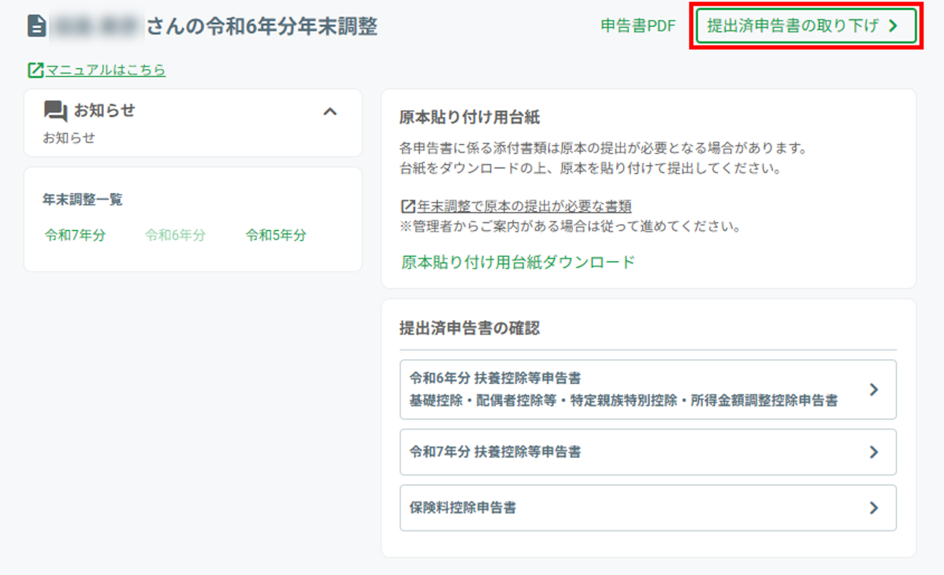Open the マニュアルはこちら link
The height and width of the screenshot is (575, 944).
[105, 70]
